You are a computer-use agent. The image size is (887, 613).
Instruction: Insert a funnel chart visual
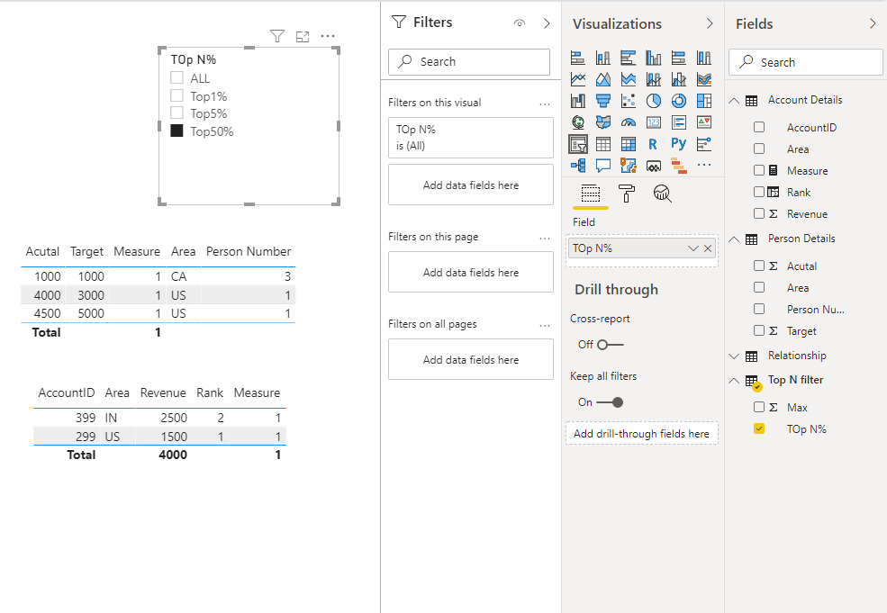[x=603, y=101]
